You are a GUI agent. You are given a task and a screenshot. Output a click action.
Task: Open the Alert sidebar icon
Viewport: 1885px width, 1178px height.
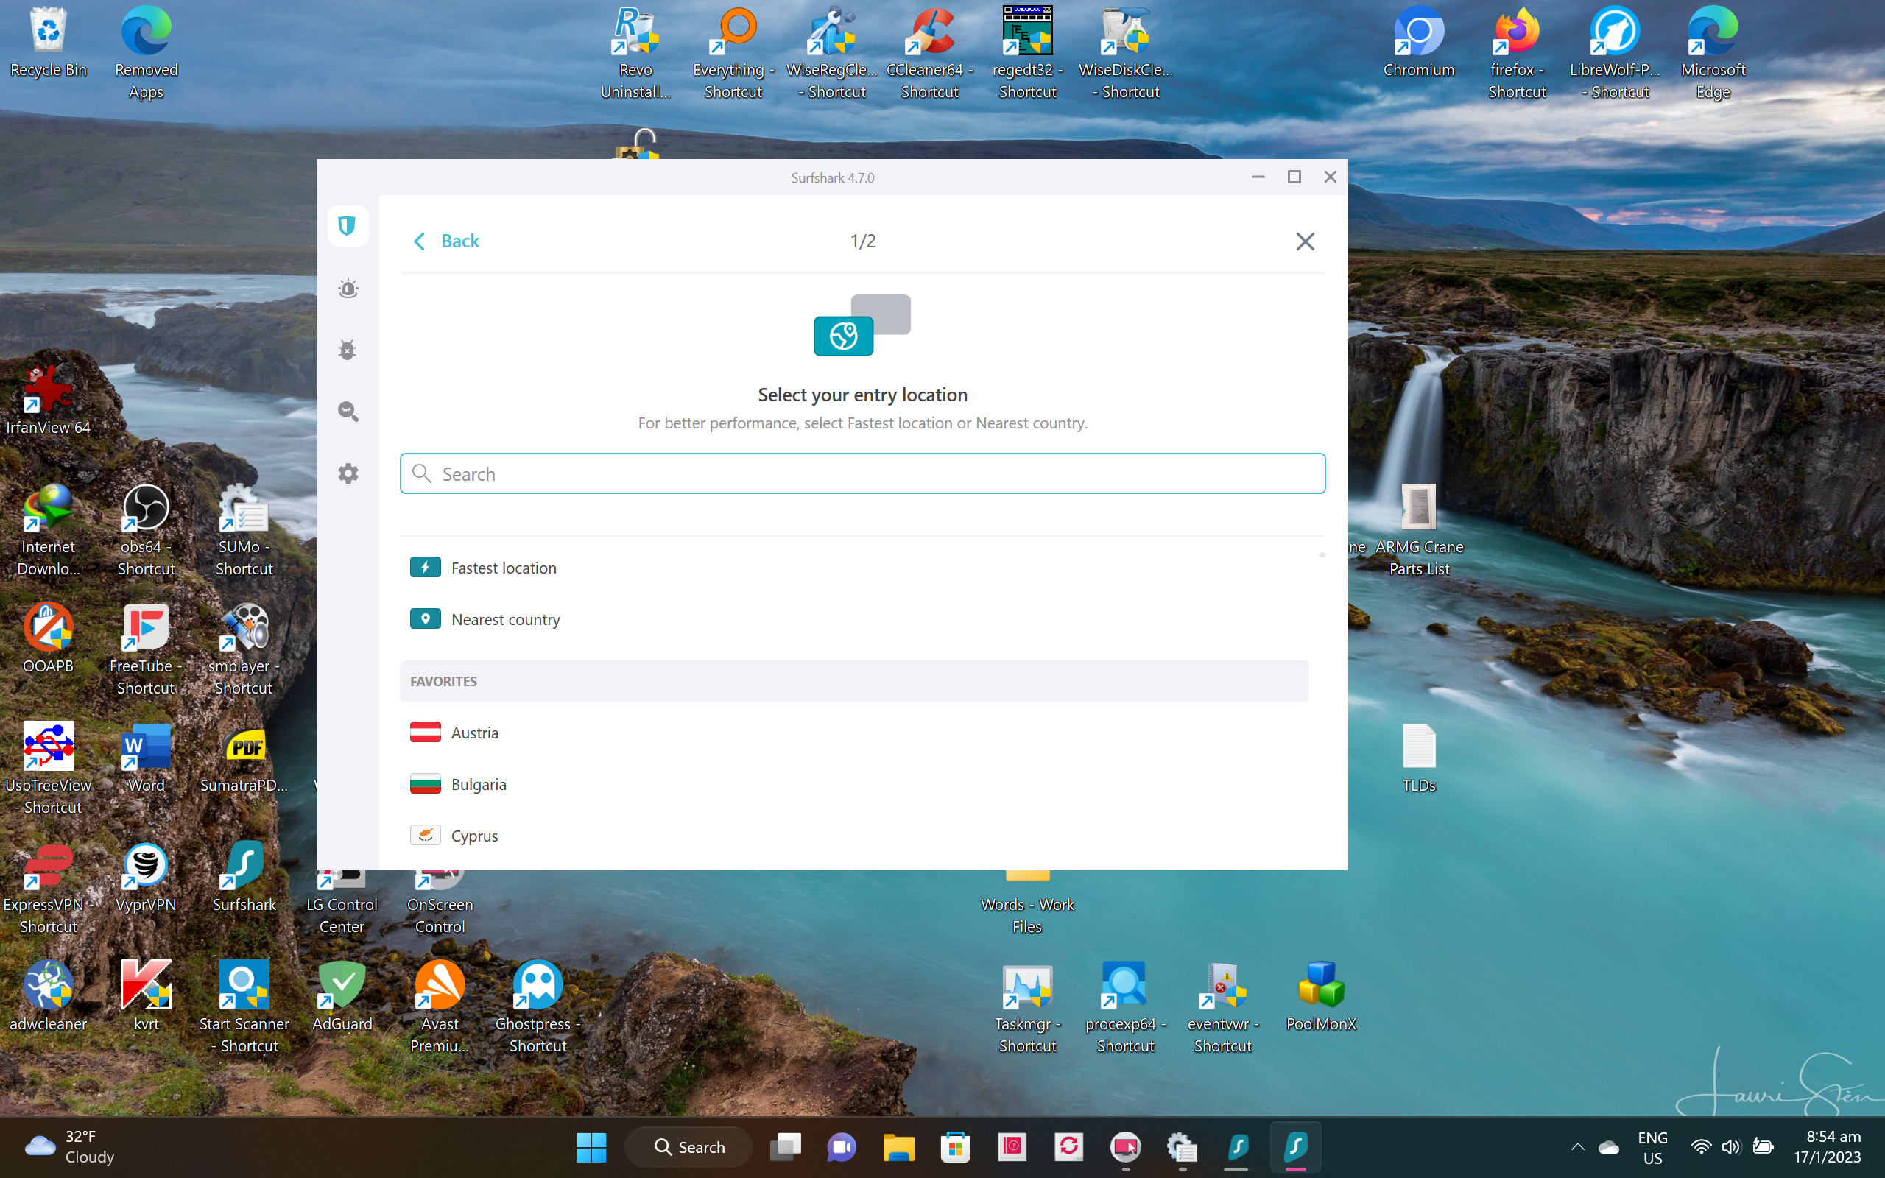coord(348,289)
